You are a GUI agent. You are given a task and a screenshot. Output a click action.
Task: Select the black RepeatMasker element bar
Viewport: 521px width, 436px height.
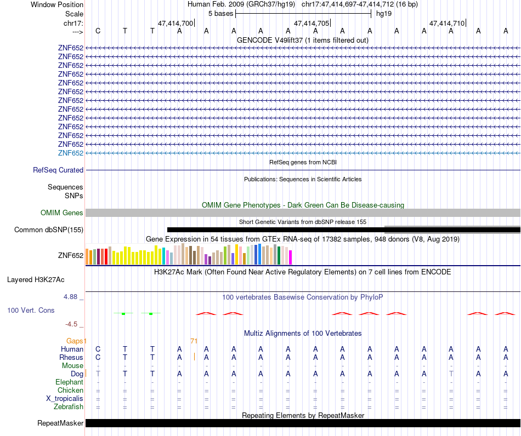coord(303,423)
